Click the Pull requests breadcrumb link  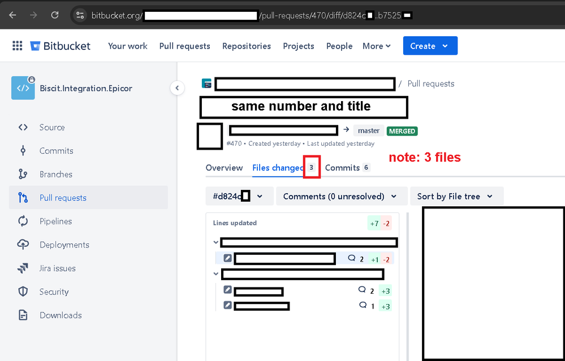(x=430, y=84)
